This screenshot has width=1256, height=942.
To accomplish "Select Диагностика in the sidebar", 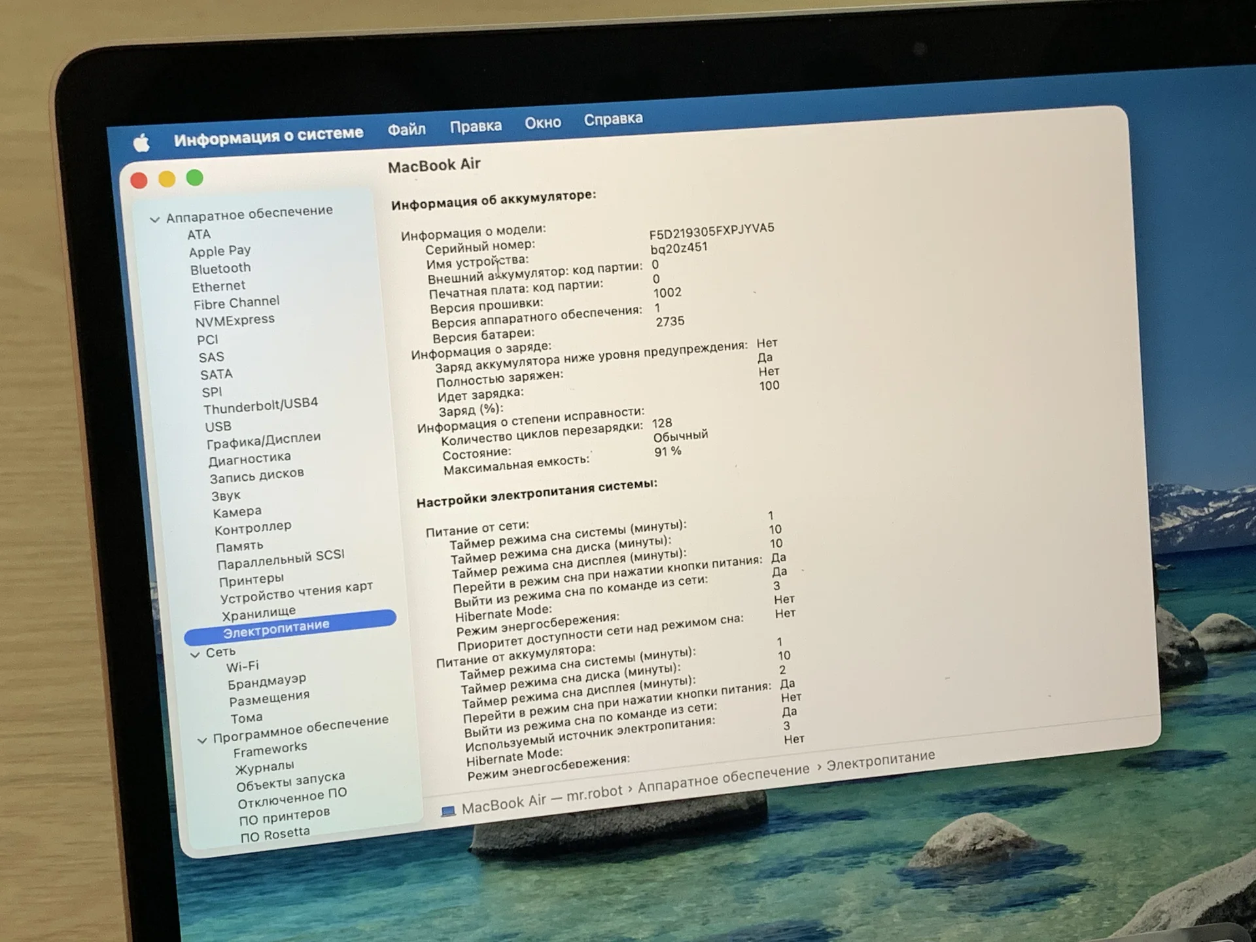I will tap(249, 459).
